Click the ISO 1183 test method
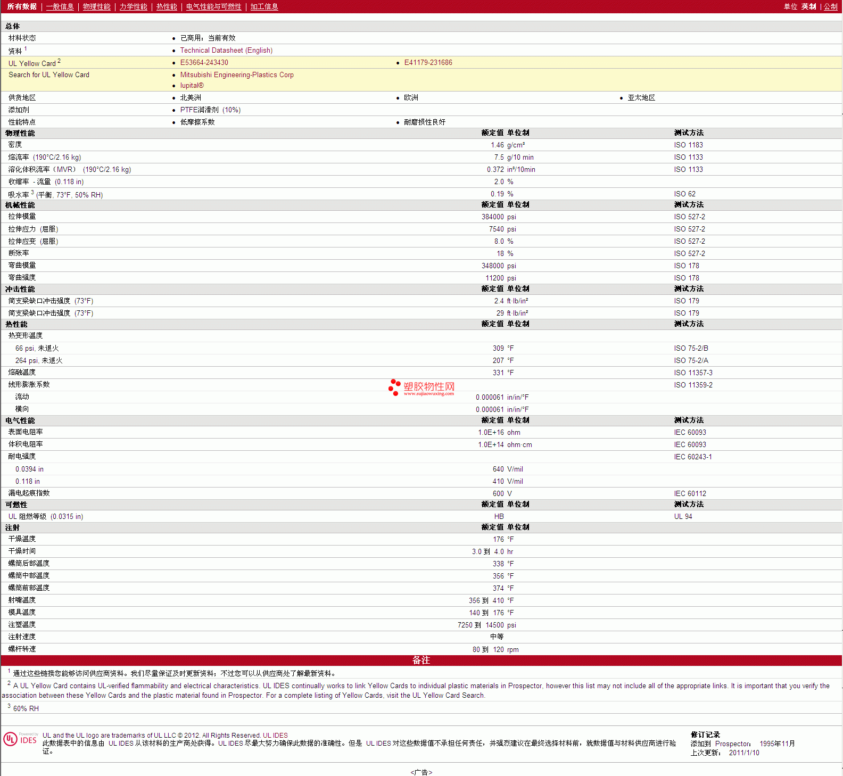Image resolution: width=843 pixels, height=776 pixels. point(688,145)
